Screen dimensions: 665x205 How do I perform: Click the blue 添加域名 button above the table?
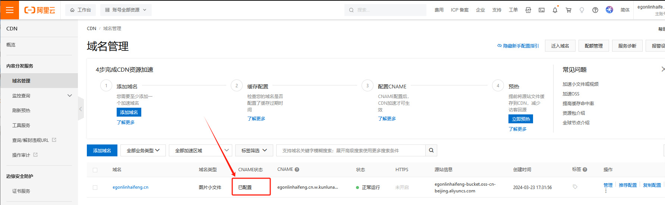(x=102, y=150)
